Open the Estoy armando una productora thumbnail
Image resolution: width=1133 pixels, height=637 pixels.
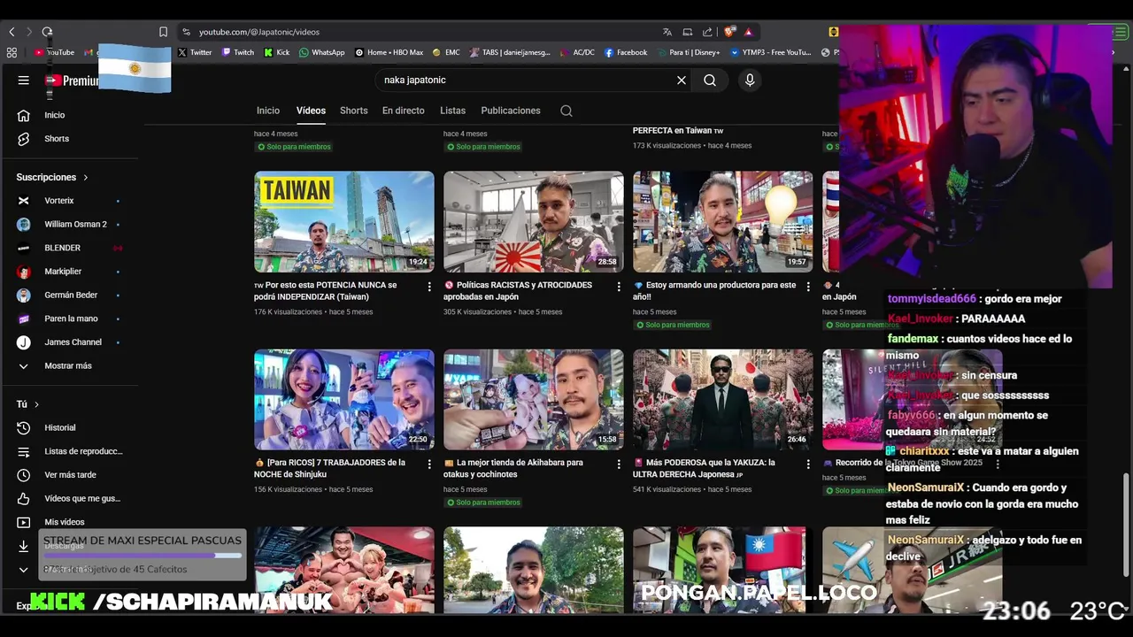coord(723,221)
